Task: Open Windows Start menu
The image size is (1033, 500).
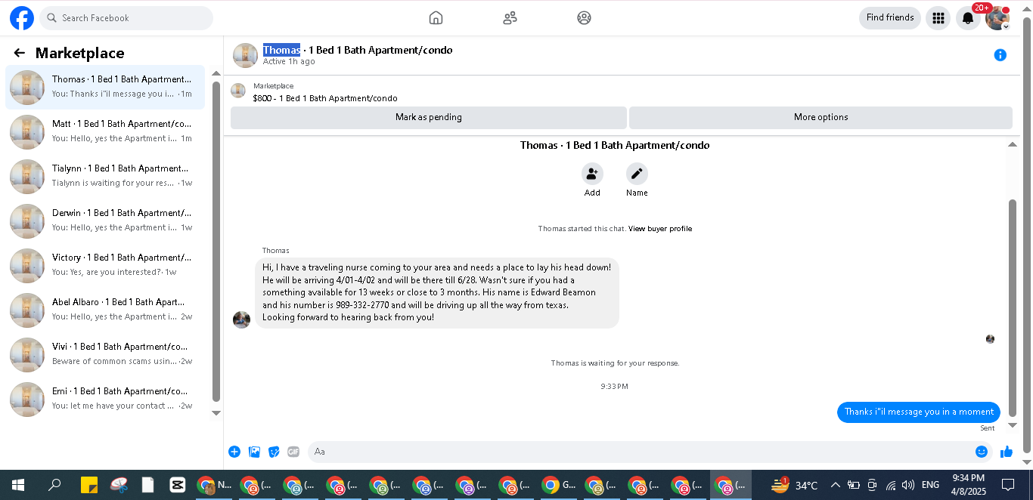Action: pyautogui.click(x=18, y=485)
